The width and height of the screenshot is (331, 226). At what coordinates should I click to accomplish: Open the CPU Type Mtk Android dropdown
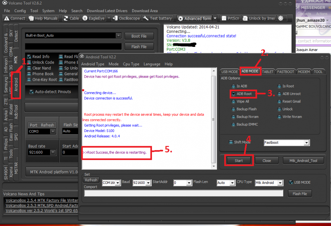(x=280, y=183)
